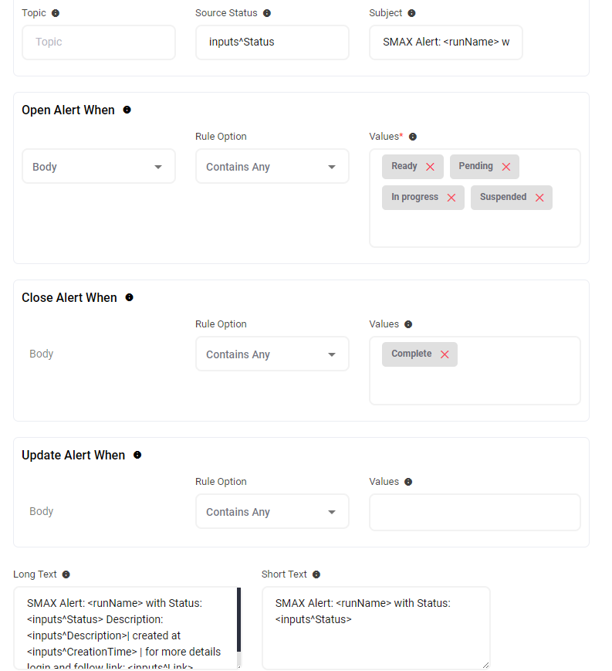Click info icon next to Topic label

(x=55, y=13)
